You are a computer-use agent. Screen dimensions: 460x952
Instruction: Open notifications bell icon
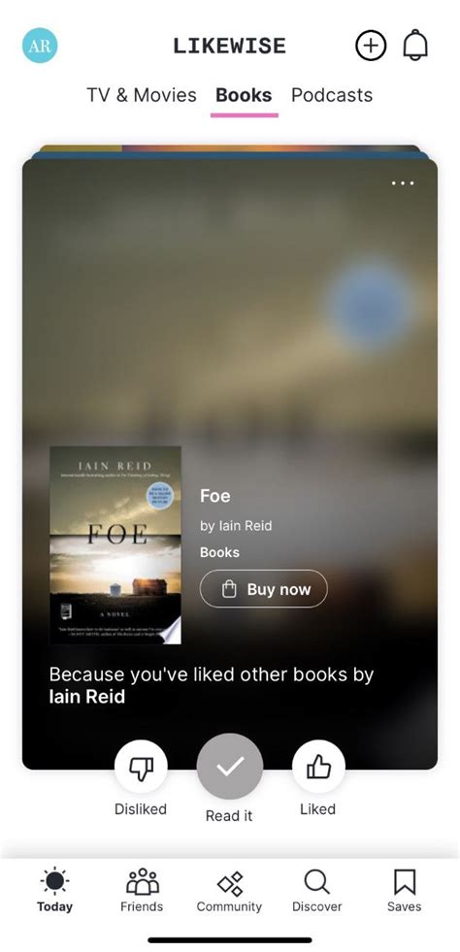click(x=415, y=46)
